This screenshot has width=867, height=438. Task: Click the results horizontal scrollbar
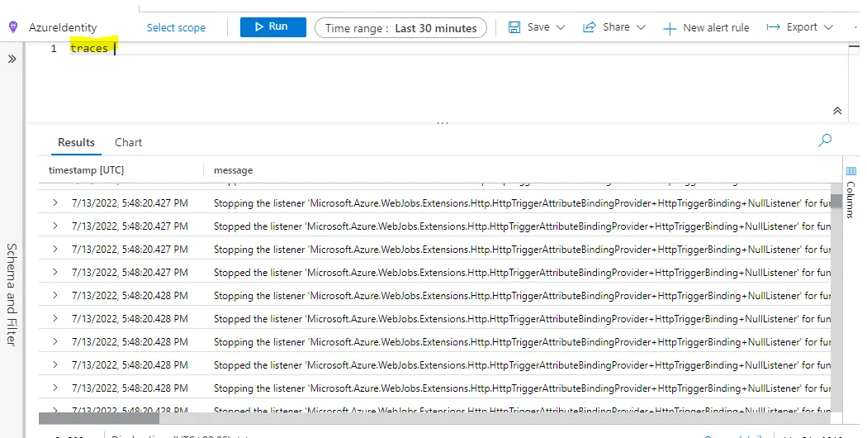tap(99, 418)
